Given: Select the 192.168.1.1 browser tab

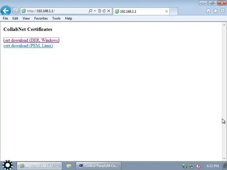Looking at the screenshot, I should coord(141,11).
